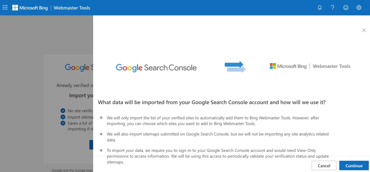Click the checkmark beside 'Import sitemaps'

point(63,117)
